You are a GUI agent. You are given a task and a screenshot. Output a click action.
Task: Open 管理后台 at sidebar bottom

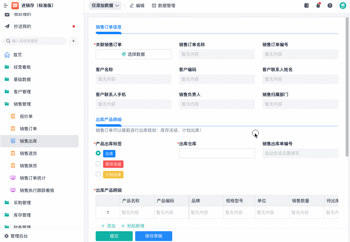pos(16,236)
